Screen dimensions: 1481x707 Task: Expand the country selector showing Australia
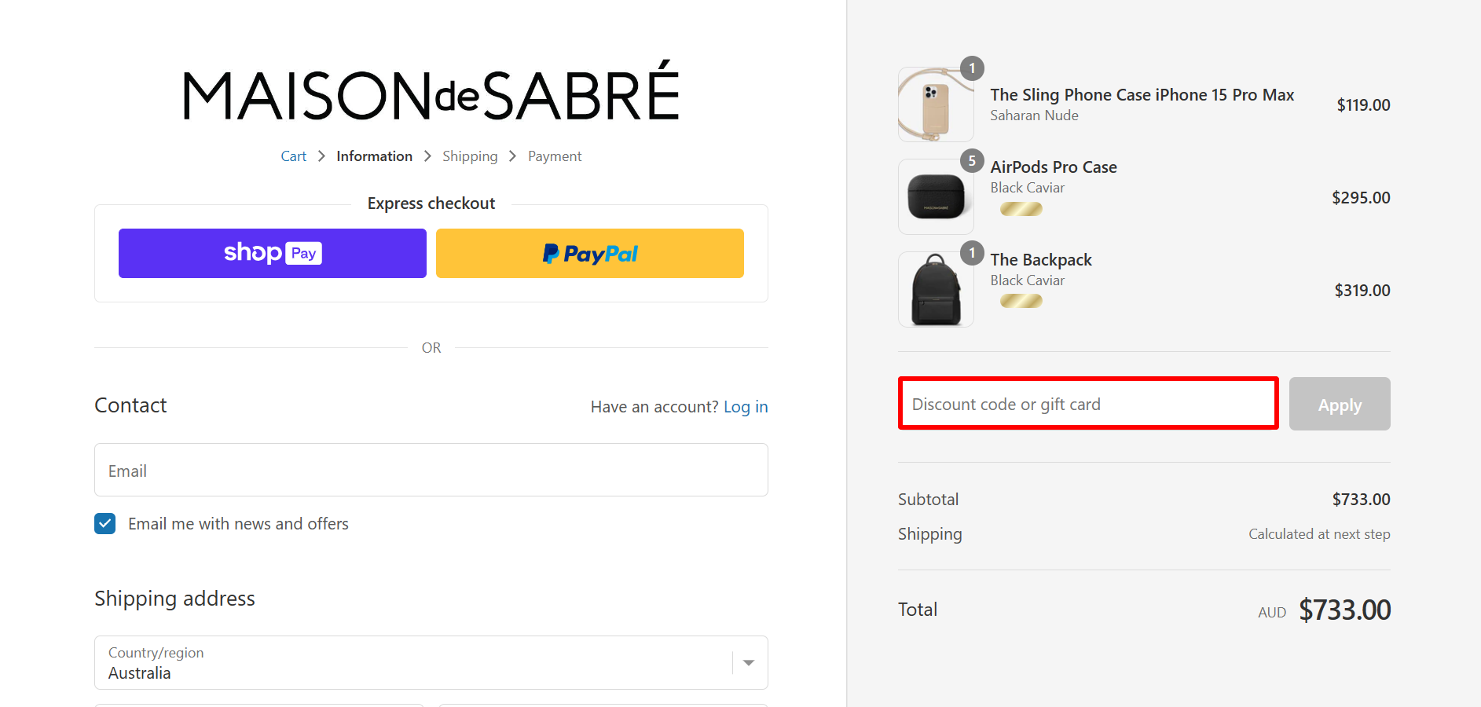click(431, 662)
